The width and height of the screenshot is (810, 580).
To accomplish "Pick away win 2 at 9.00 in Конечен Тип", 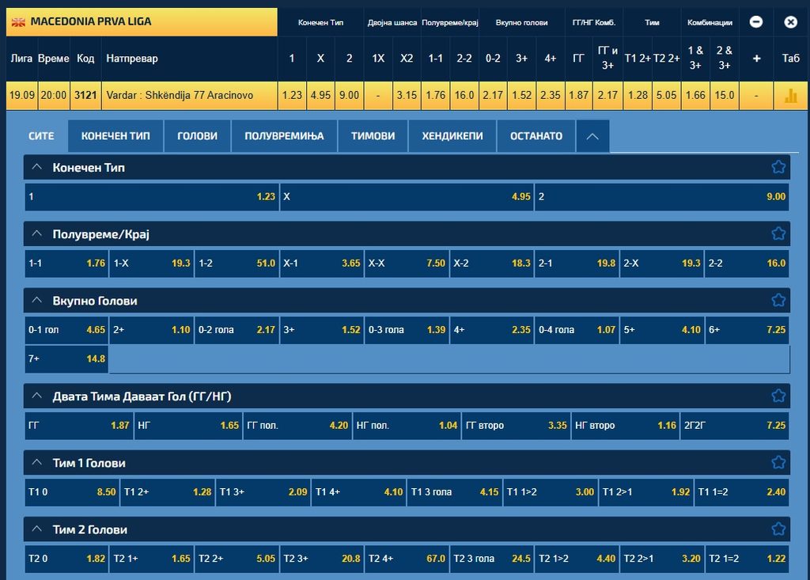I will point(662,197).
